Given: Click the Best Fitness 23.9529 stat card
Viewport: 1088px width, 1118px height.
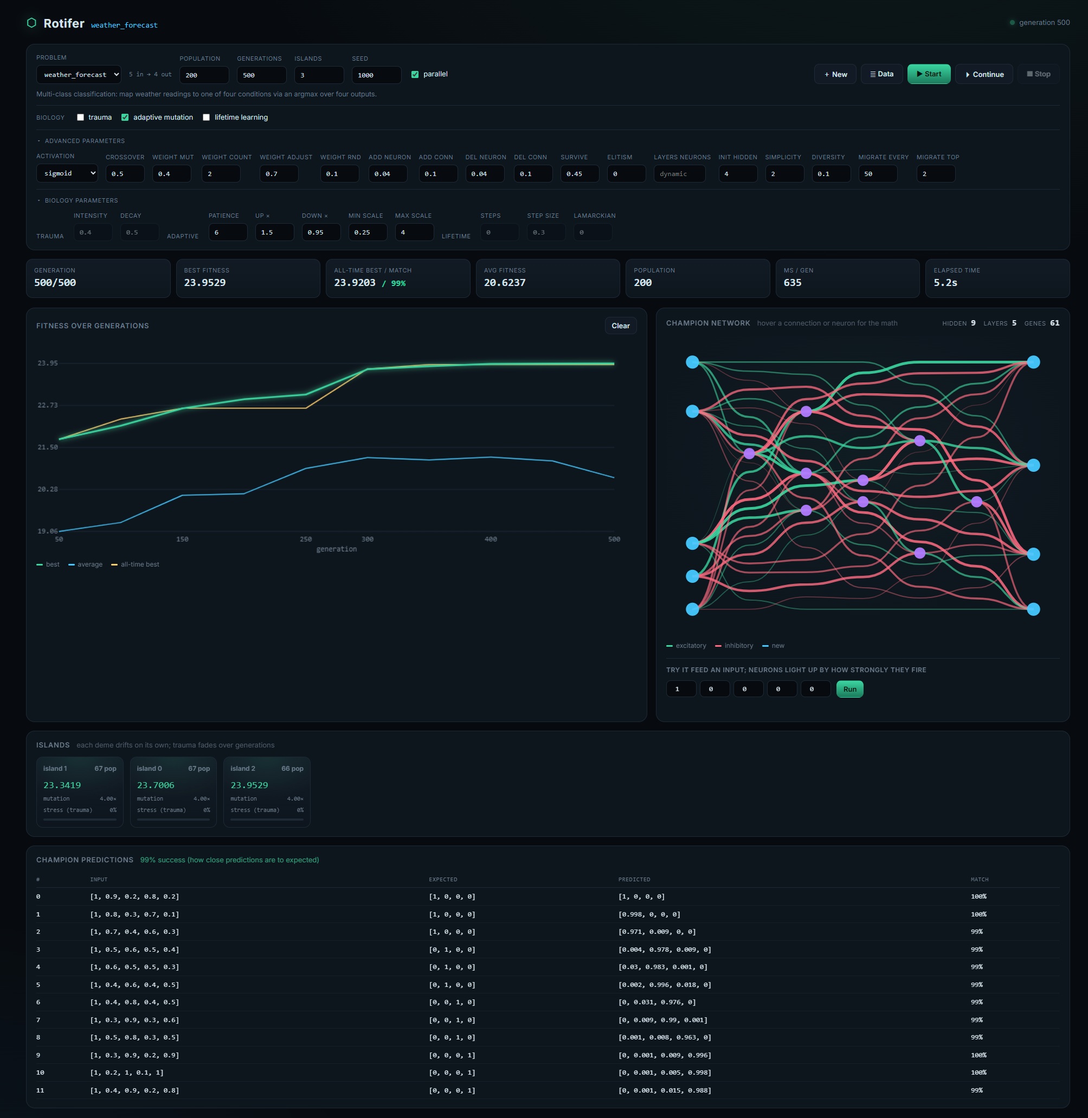Looking at the screenshot, I should pos(248,278).
